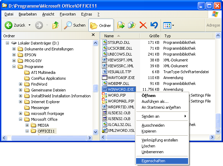Sort by the Größe column header
The height and width of the screenshot is (166, 223).
(151, 36)
